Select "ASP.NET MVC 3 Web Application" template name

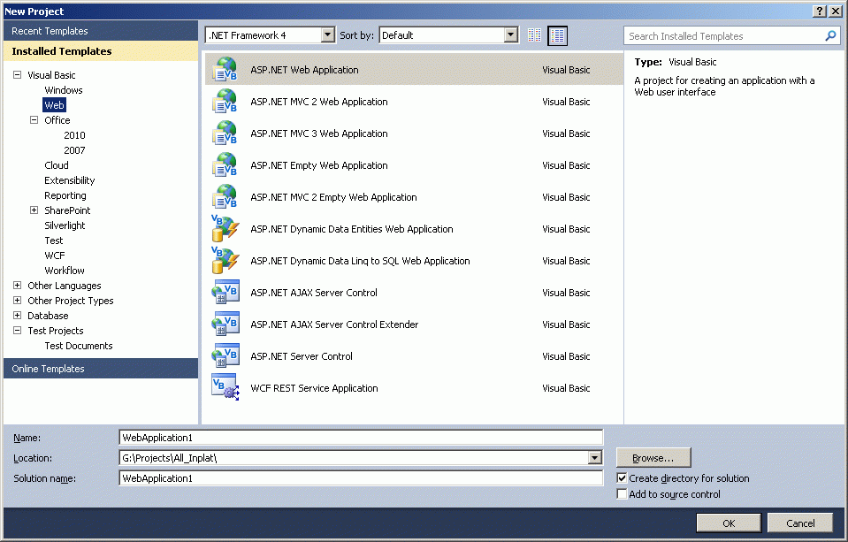[319, 134]
